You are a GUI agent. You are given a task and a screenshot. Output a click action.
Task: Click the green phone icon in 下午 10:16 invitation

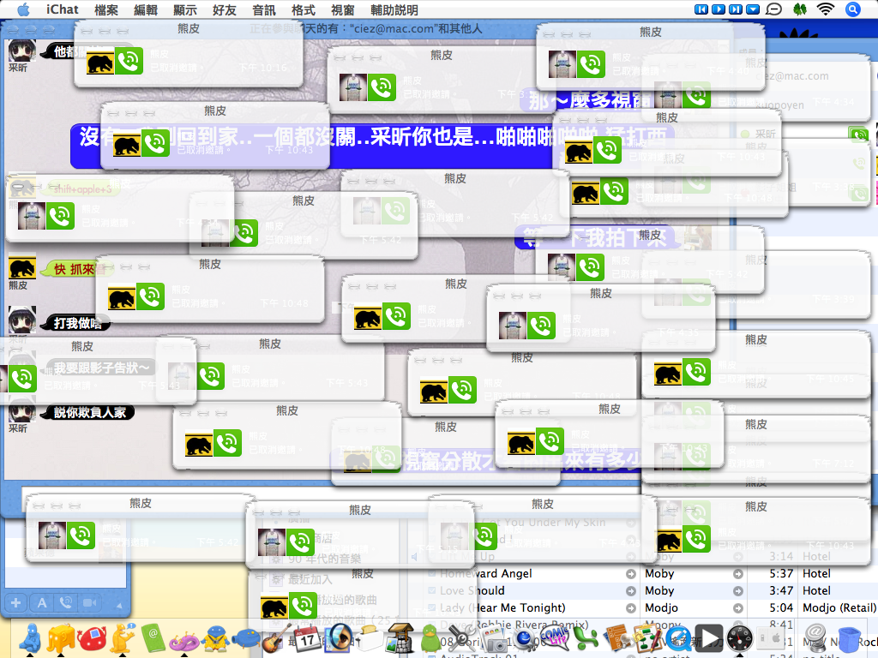click(x=129, y=61)
